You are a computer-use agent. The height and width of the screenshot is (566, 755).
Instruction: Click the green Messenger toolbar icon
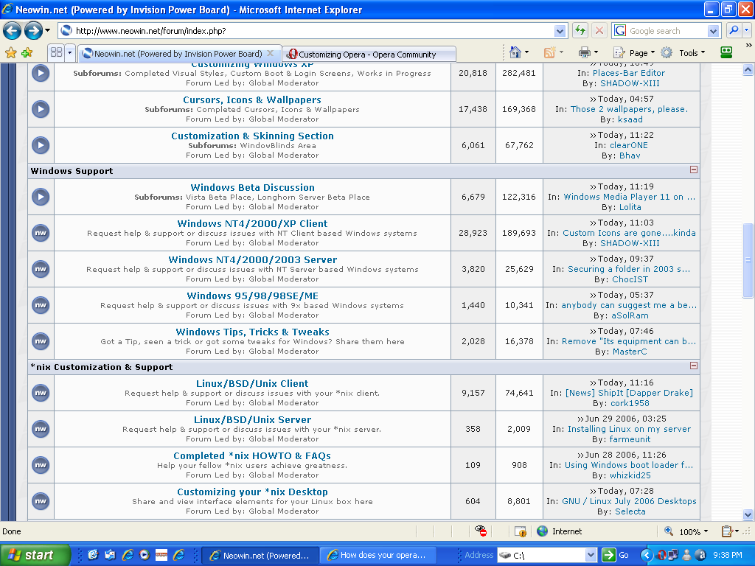coord(726,52)
